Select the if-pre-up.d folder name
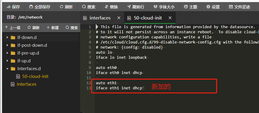The image size is (259, 113). click(x=28, y=53)
